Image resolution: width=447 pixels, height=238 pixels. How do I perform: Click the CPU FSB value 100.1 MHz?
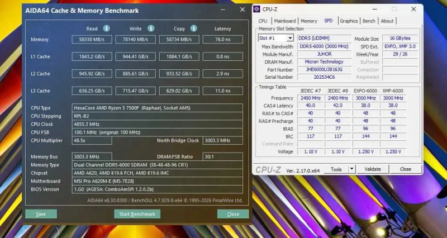[158, 132]
